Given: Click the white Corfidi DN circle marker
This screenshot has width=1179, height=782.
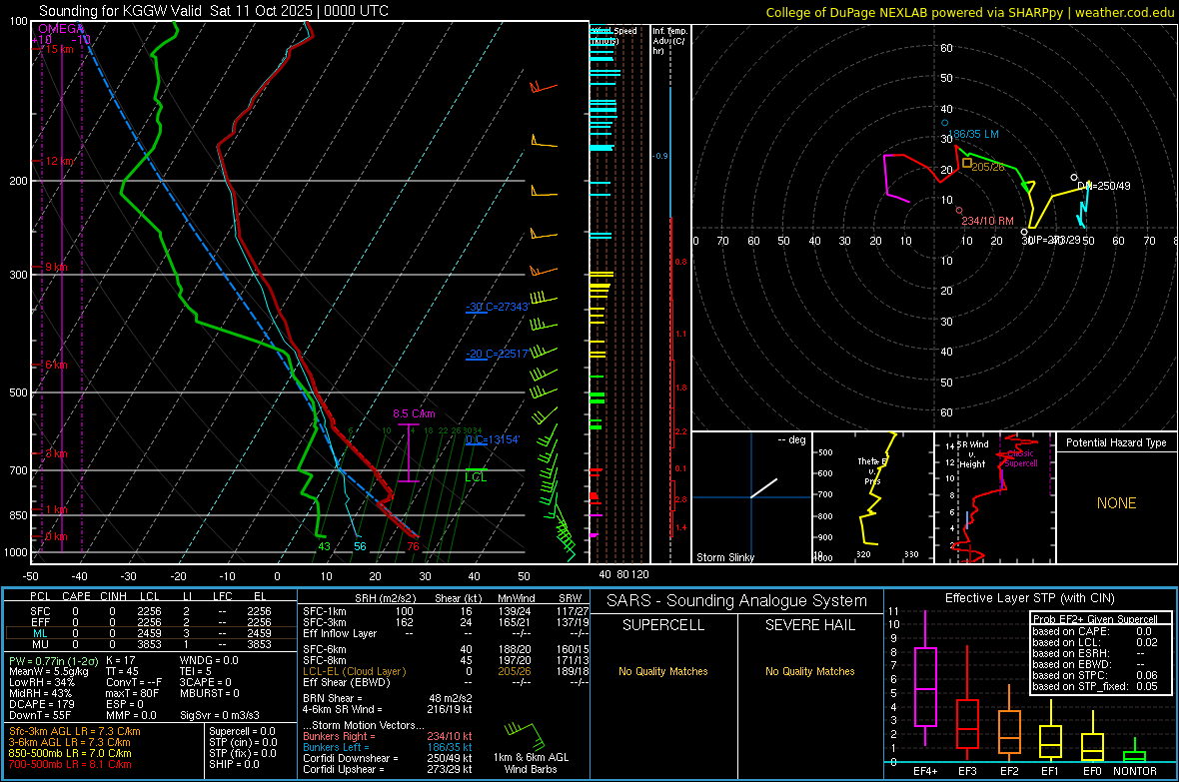Looking at the screenshot, I should 1074,178.
